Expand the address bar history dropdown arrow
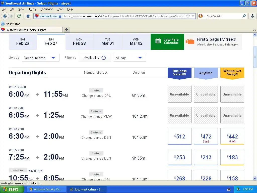Viewport: 257px width, 193px height. click(193, 16)
